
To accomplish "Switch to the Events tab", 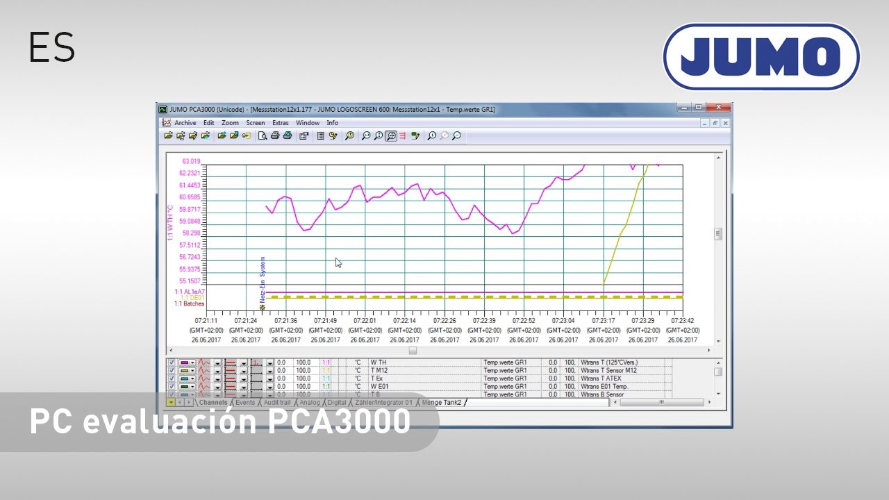I will coord(245,403).
